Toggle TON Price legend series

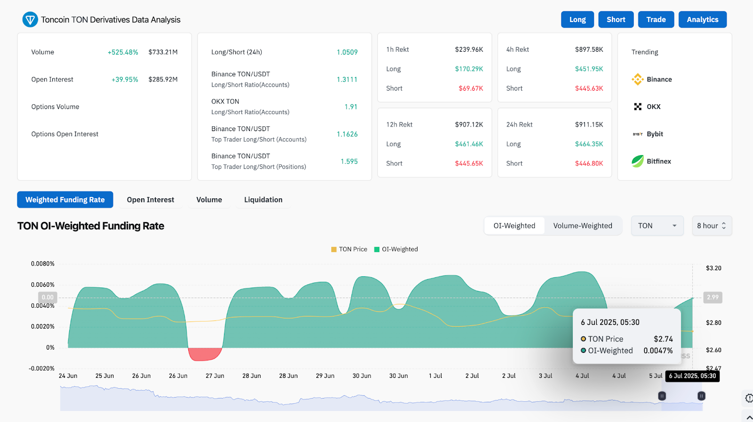pos(349,249)
